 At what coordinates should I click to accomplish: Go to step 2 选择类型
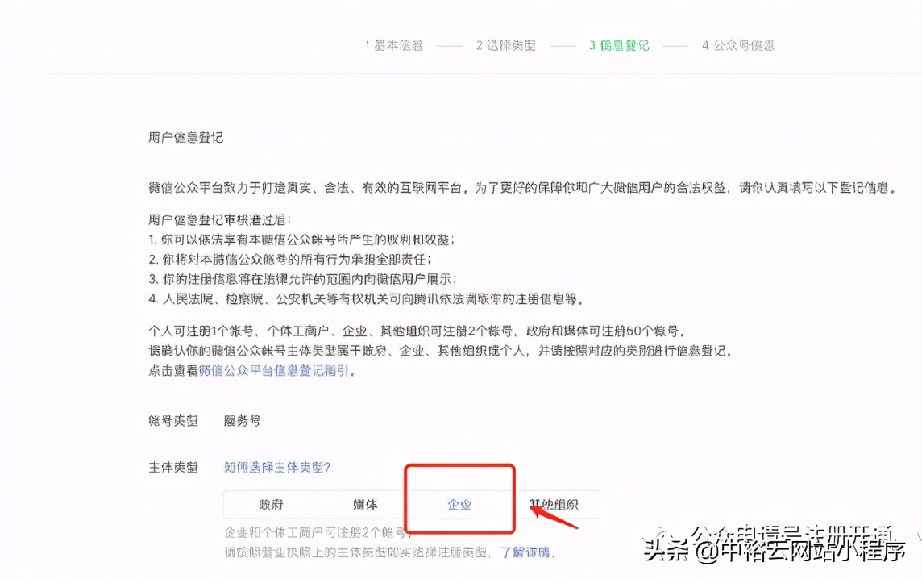[506, 45]
